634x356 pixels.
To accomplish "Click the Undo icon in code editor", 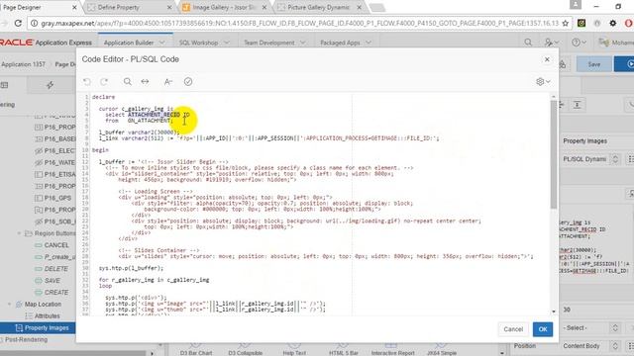I will (x=87, y=82).
